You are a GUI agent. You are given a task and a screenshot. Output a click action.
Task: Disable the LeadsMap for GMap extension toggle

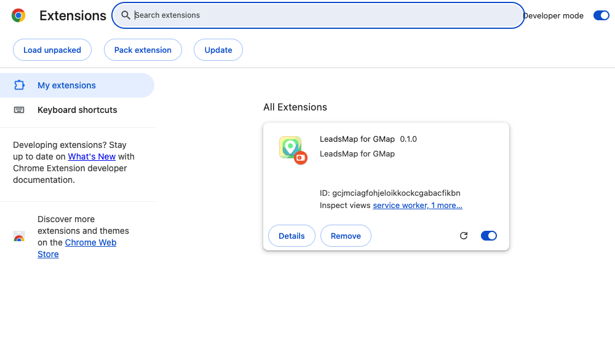tap(489, 236)
